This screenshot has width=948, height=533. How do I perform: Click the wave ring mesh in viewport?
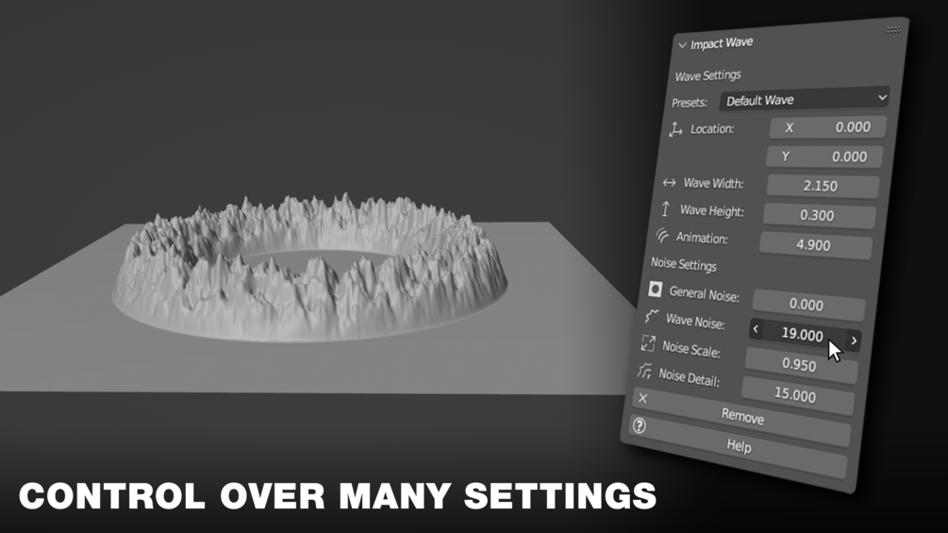pyautogui.click(x=309, y=266)
